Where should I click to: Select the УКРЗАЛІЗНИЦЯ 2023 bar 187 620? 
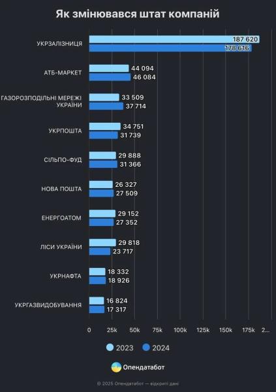(x=174, y=39)
